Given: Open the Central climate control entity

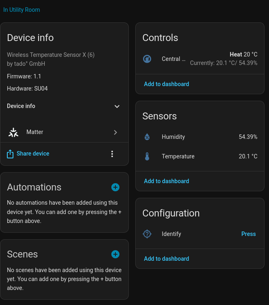Looking at the screenshot, I should pos(174,59).
